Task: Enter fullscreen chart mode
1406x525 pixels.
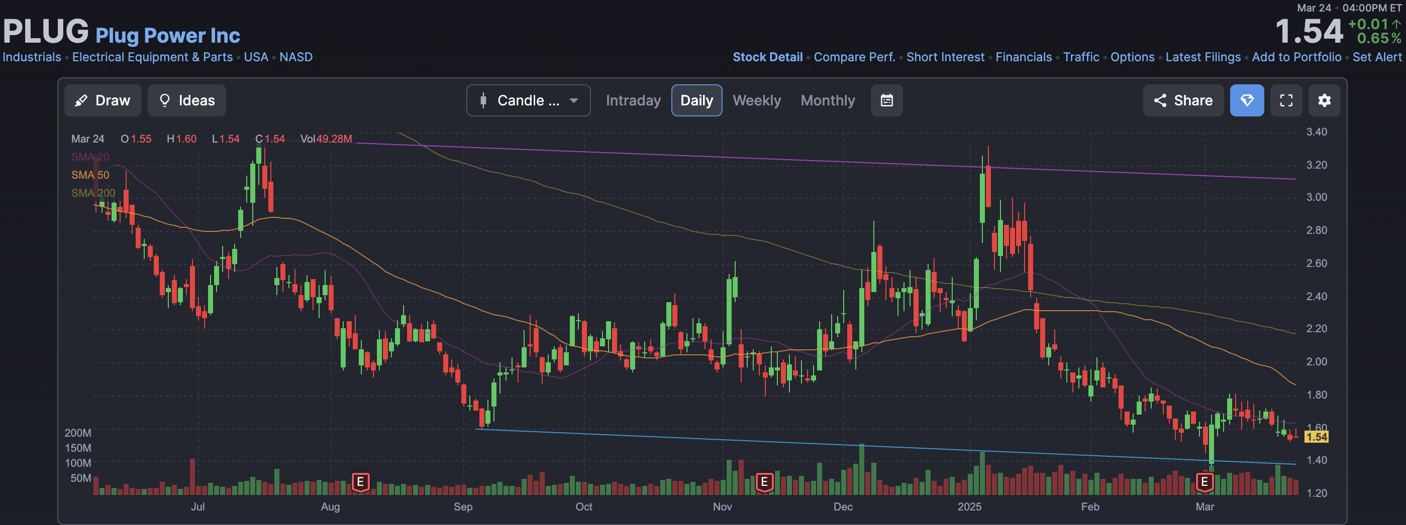Action: 1286,100
